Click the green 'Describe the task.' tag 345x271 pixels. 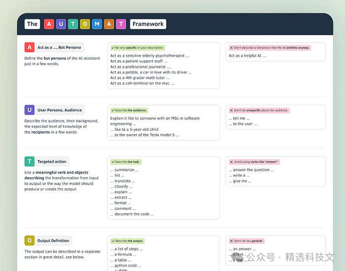pos(126,162)
